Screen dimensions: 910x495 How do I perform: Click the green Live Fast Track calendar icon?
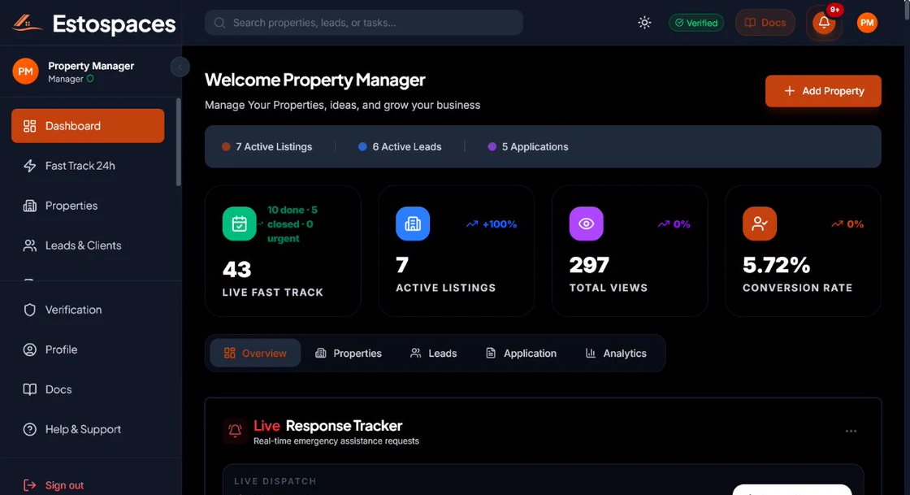[x=239, y=224]
